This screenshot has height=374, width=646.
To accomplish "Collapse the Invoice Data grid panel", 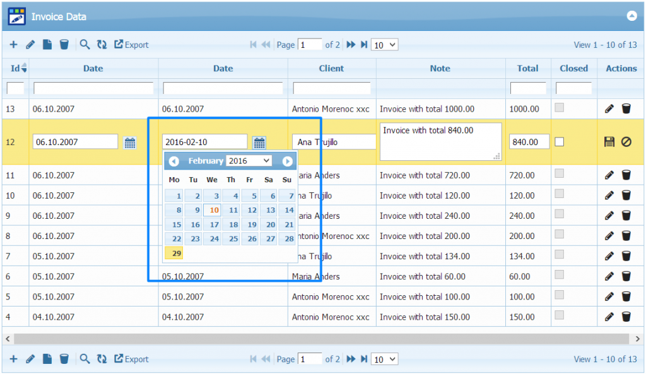I will 631,17.
